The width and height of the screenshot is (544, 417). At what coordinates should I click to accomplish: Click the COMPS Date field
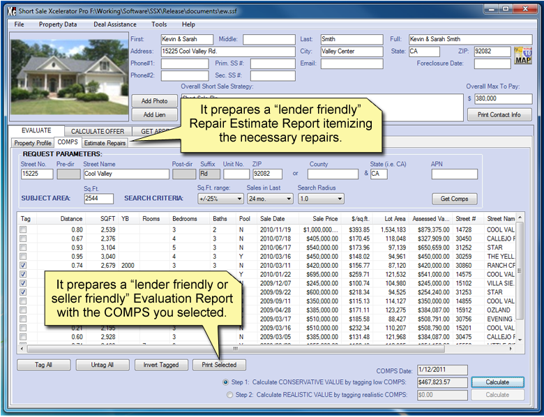pyautogui.click(x=442, y=370)
